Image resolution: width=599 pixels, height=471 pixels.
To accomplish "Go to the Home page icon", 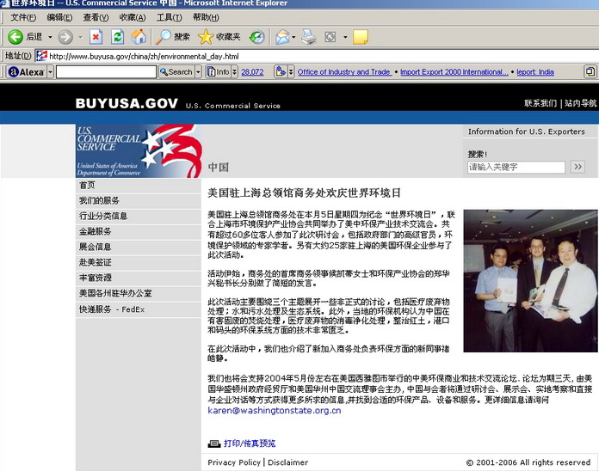I will (x=139, y=37).
